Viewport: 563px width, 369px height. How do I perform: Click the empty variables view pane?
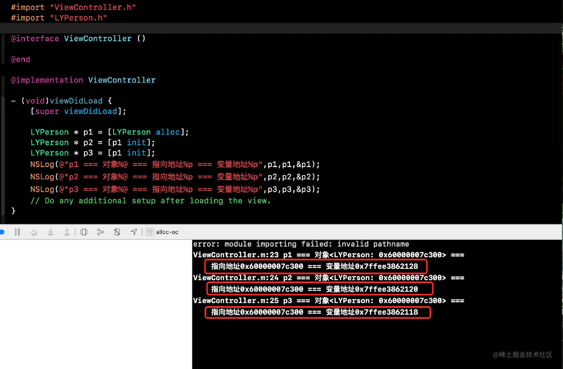(x=96, y=304)
